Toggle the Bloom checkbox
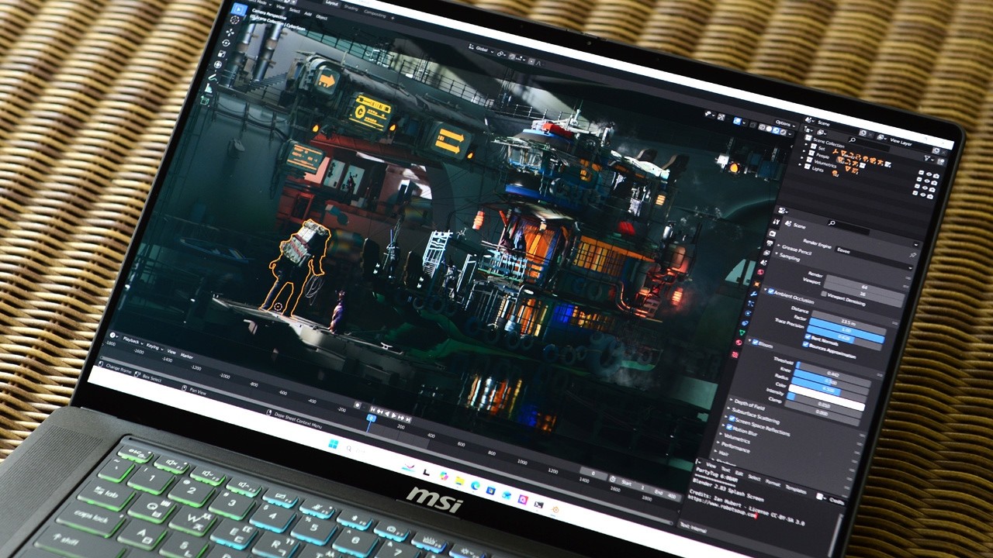Screen dimensions: 993x558 [756, 341]
